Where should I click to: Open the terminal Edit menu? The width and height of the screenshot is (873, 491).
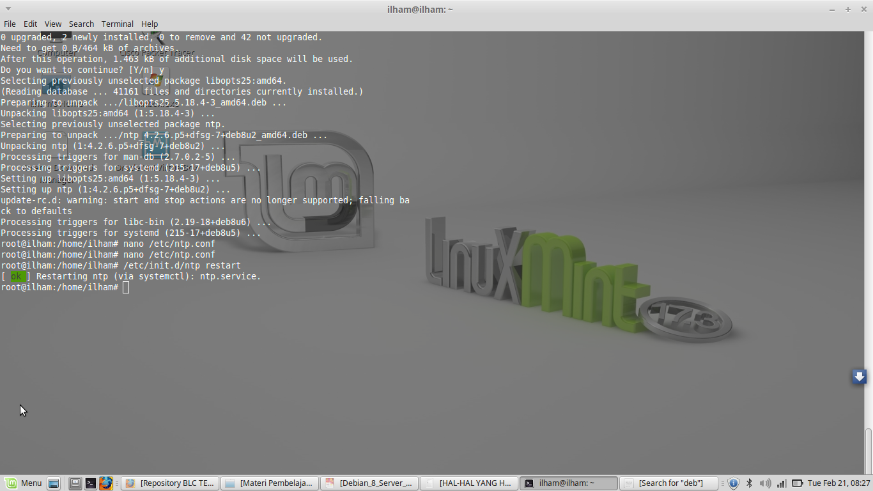30,24
